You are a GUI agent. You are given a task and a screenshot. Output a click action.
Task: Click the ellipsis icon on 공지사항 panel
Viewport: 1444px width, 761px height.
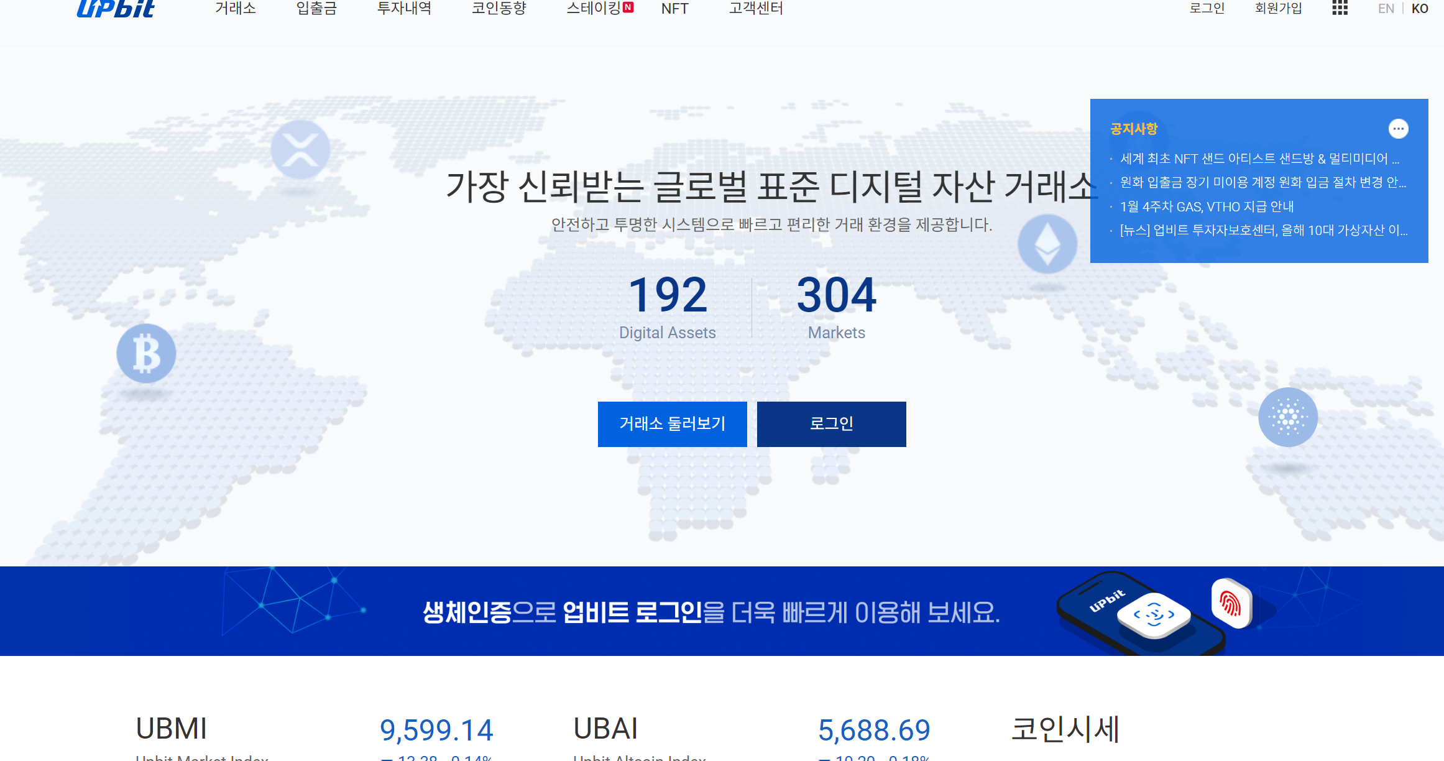1399,129
